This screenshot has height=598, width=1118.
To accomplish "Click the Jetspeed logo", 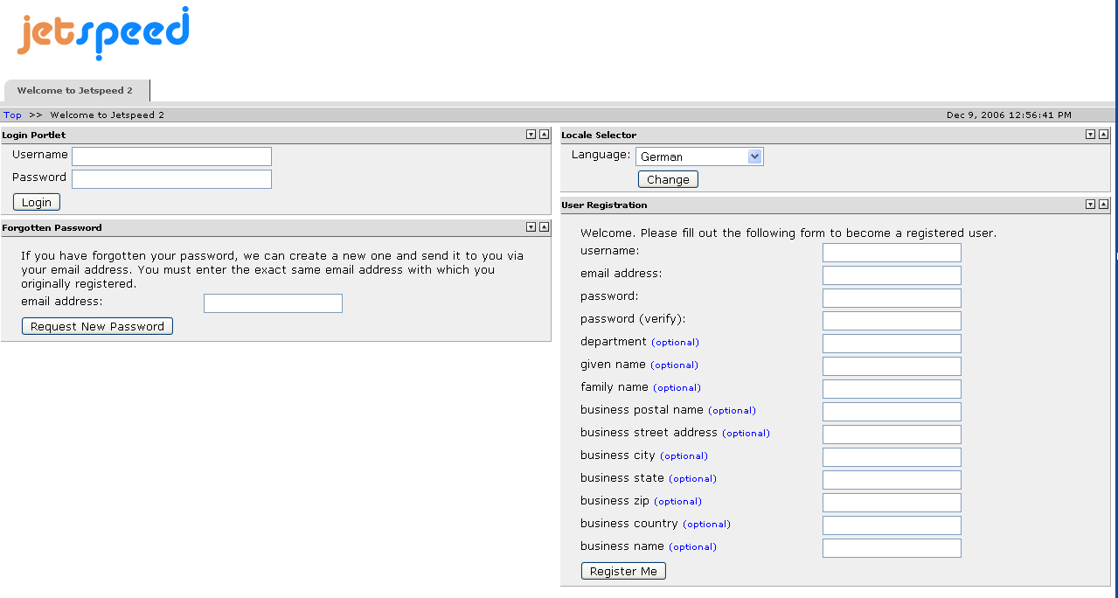I will (x=103, y=33).
